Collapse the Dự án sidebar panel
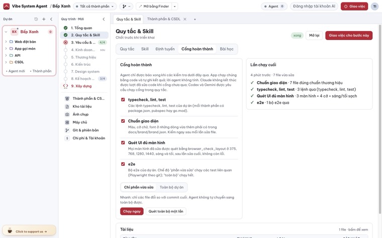382x238 pixels. point(51,19)
